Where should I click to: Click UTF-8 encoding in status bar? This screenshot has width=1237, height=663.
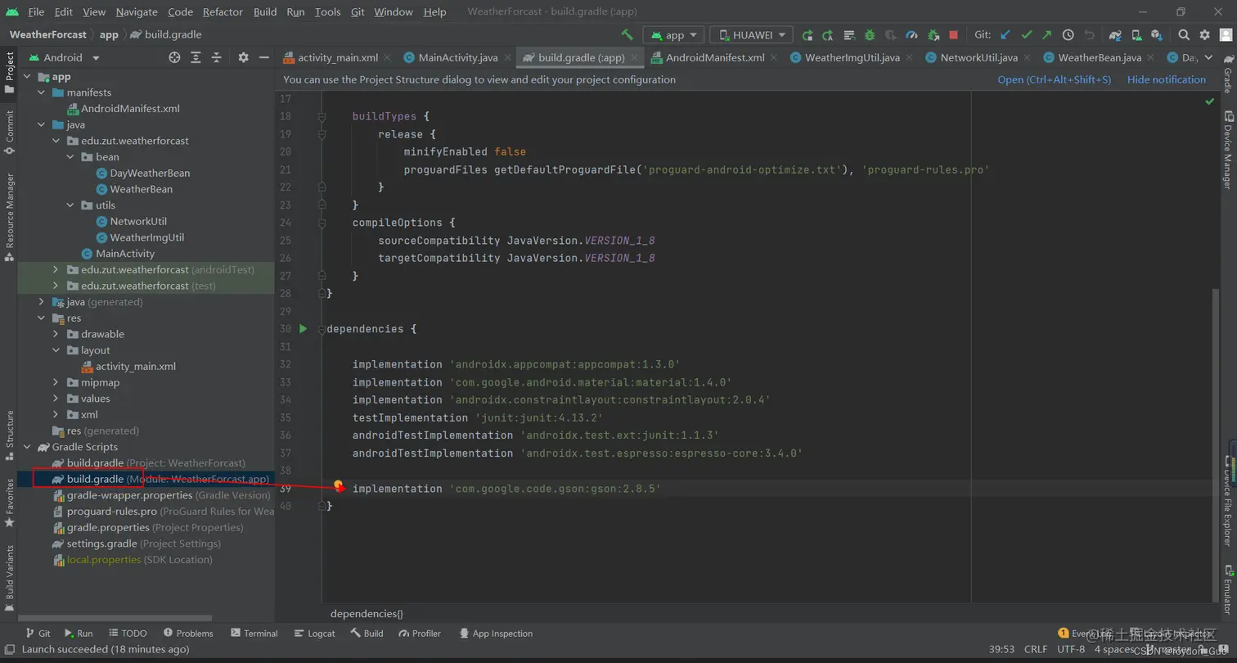[x=1071, y=649]
